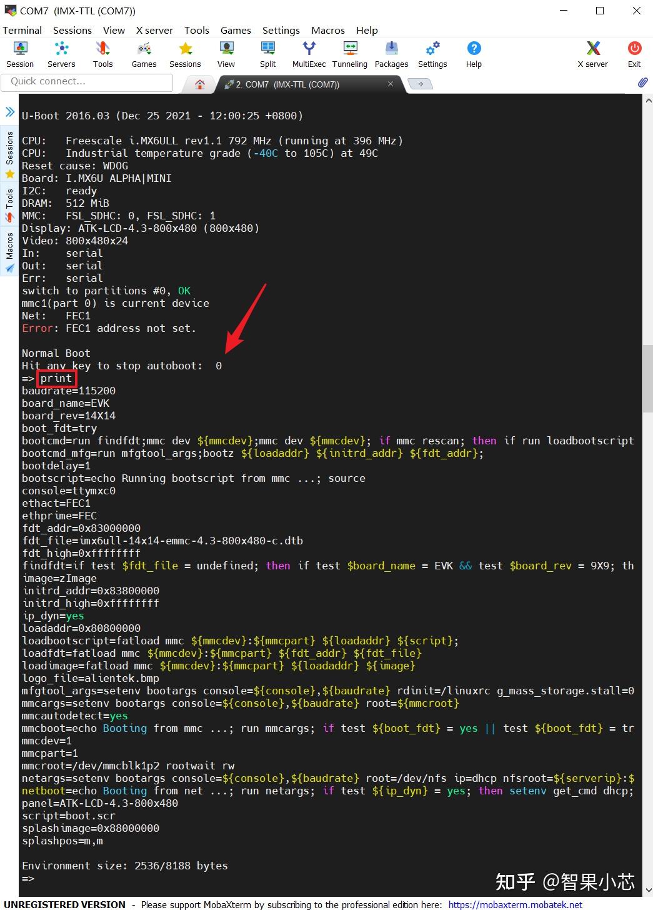653x910 pixels.
Task: Open the Servers toolbar icon
Action: click(x=61, y=54)
